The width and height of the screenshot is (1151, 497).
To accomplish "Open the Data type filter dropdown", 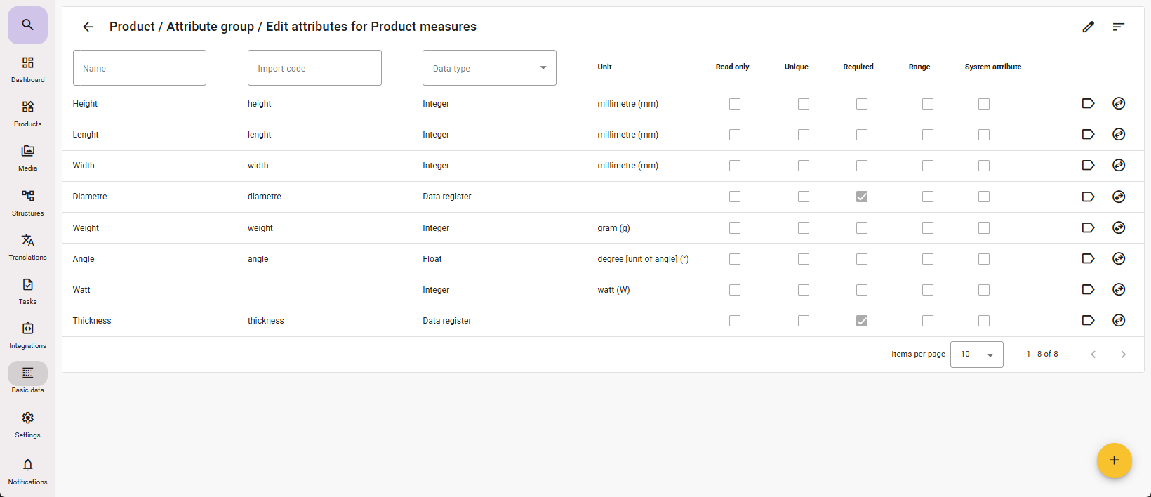I will pyautogui.click(x=489, y=68).
